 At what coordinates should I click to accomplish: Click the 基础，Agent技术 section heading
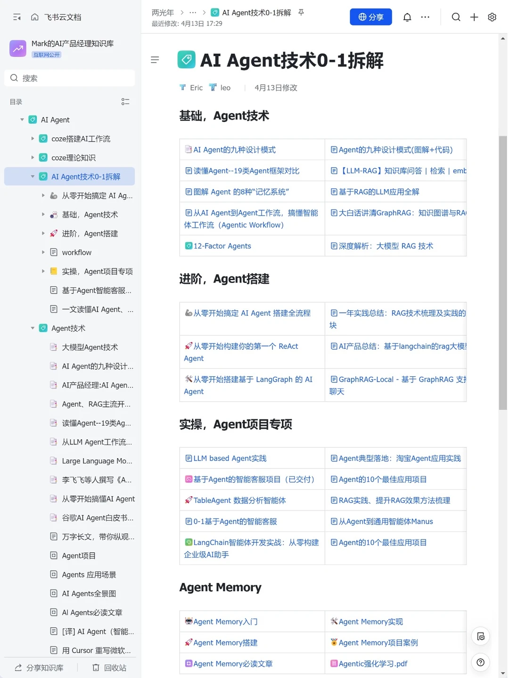tap(224, 116)
